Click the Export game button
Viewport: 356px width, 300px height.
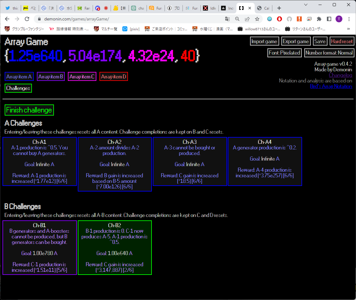296,41
